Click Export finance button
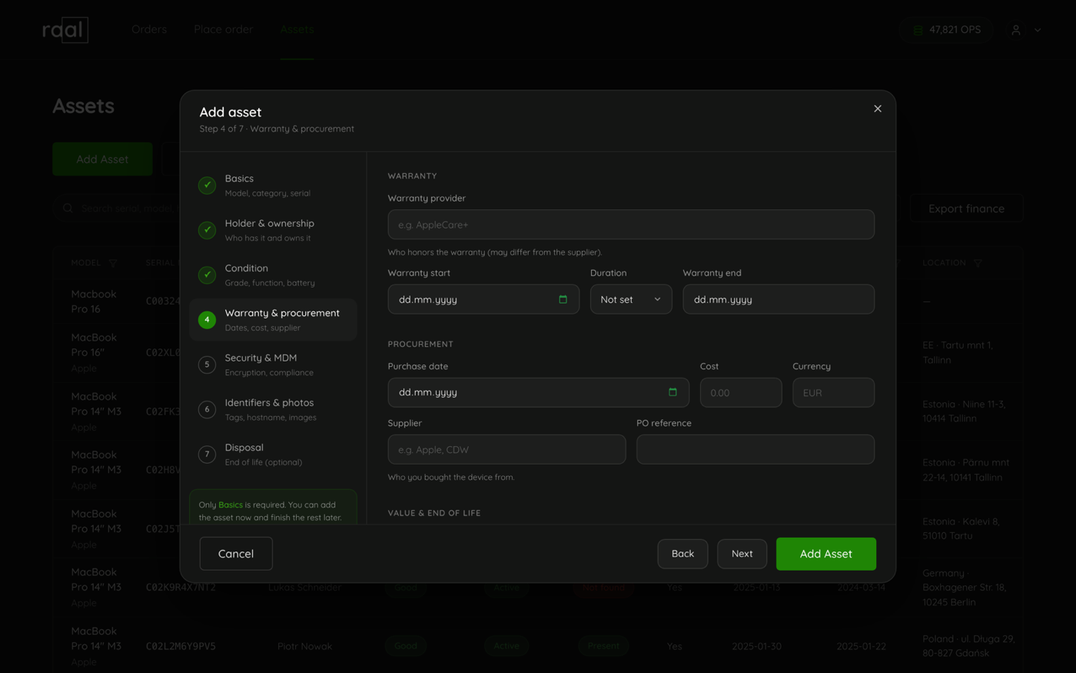Viewport: 1076px width, 673px height. 967,208
